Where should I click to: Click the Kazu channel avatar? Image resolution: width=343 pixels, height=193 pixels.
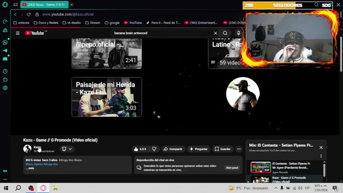[x=27, y=149]
